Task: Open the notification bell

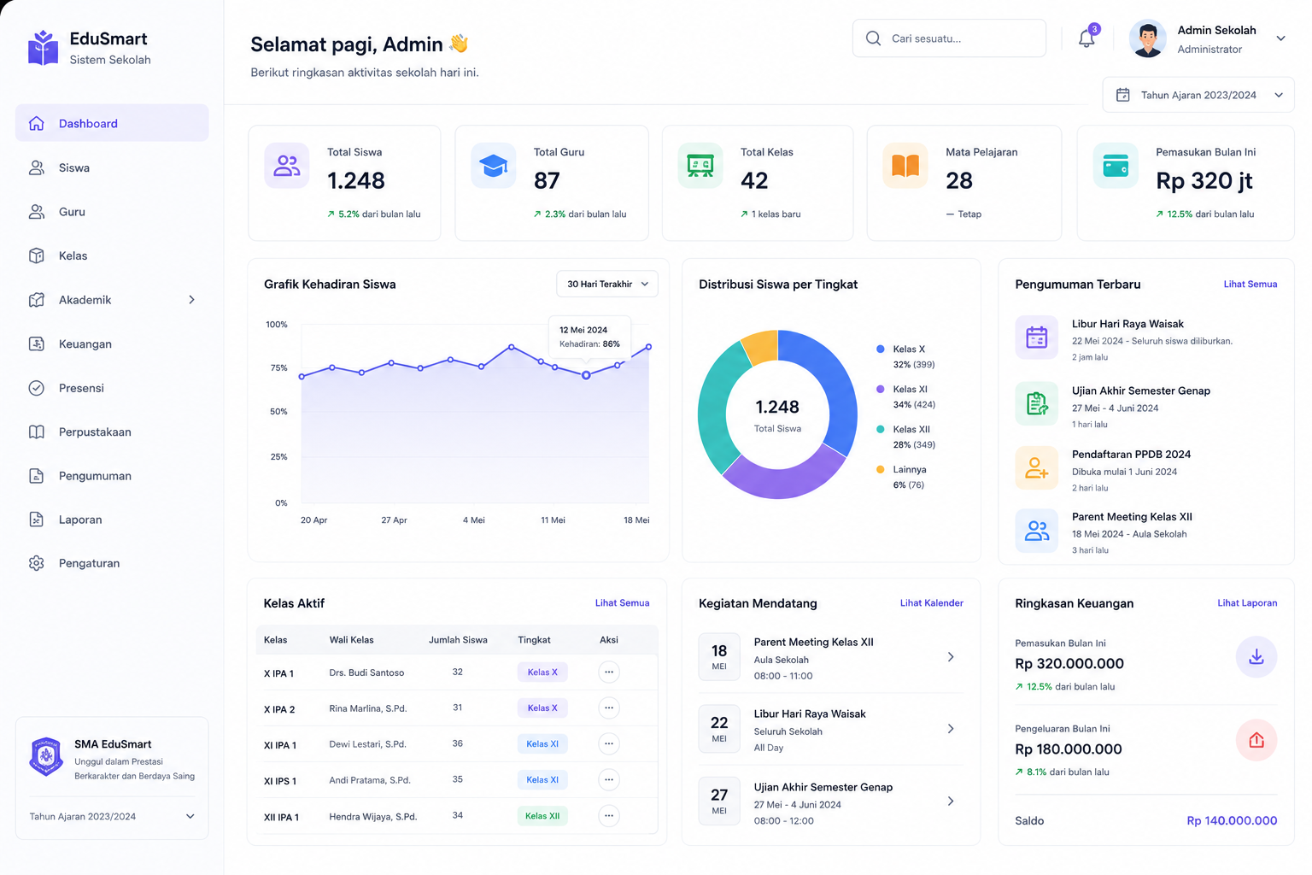Action: click(x=1086, y=38)
